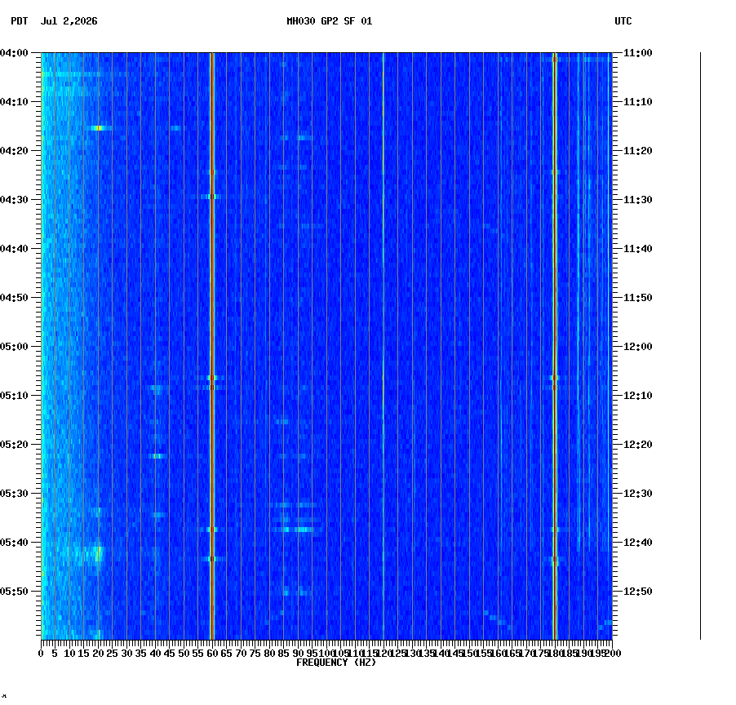The height and width of the screenshot is (705, 736).
Task: Click the 04:30 PDT time label
Action: (x=14, y=200)
